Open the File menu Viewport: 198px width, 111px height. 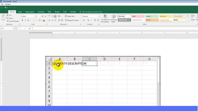(x=2, y=4)
